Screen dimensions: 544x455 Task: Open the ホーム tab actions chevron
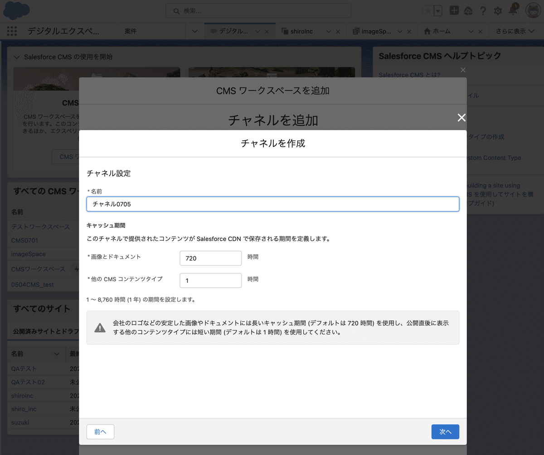pos(471,31)
